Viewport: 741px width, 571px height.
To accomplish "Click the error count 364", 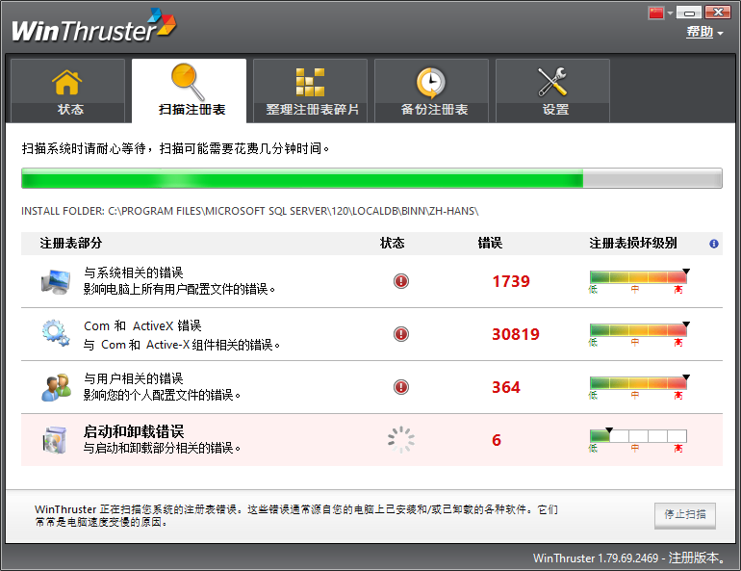I will coord(506,387).
